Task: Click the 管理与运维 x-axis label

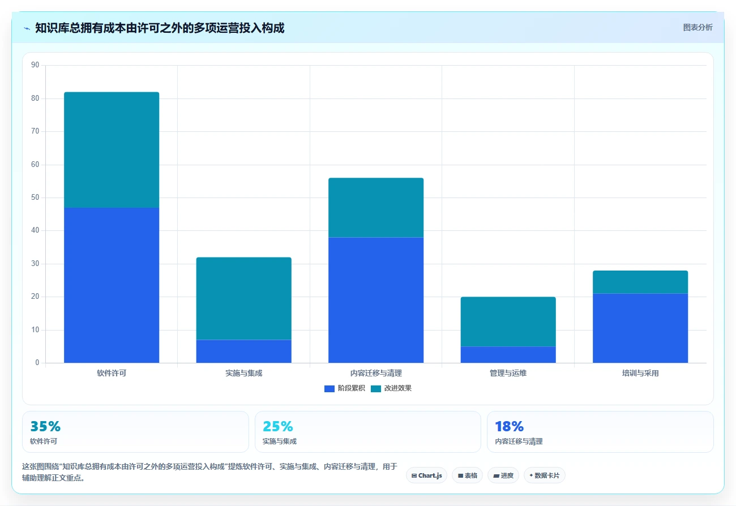Action: 508,374
